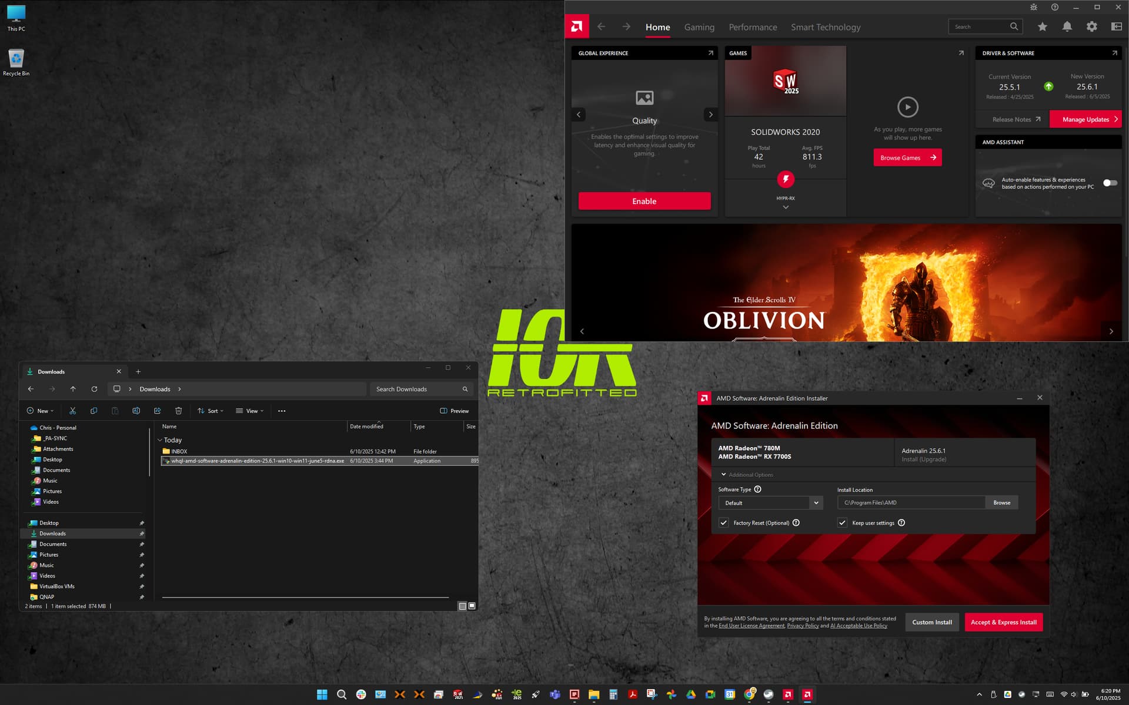Viewport: 1129px width, 705px height.
Task: Click the Enable button for Quality profile
Action: pyautogui.click(x=644, y=201)
